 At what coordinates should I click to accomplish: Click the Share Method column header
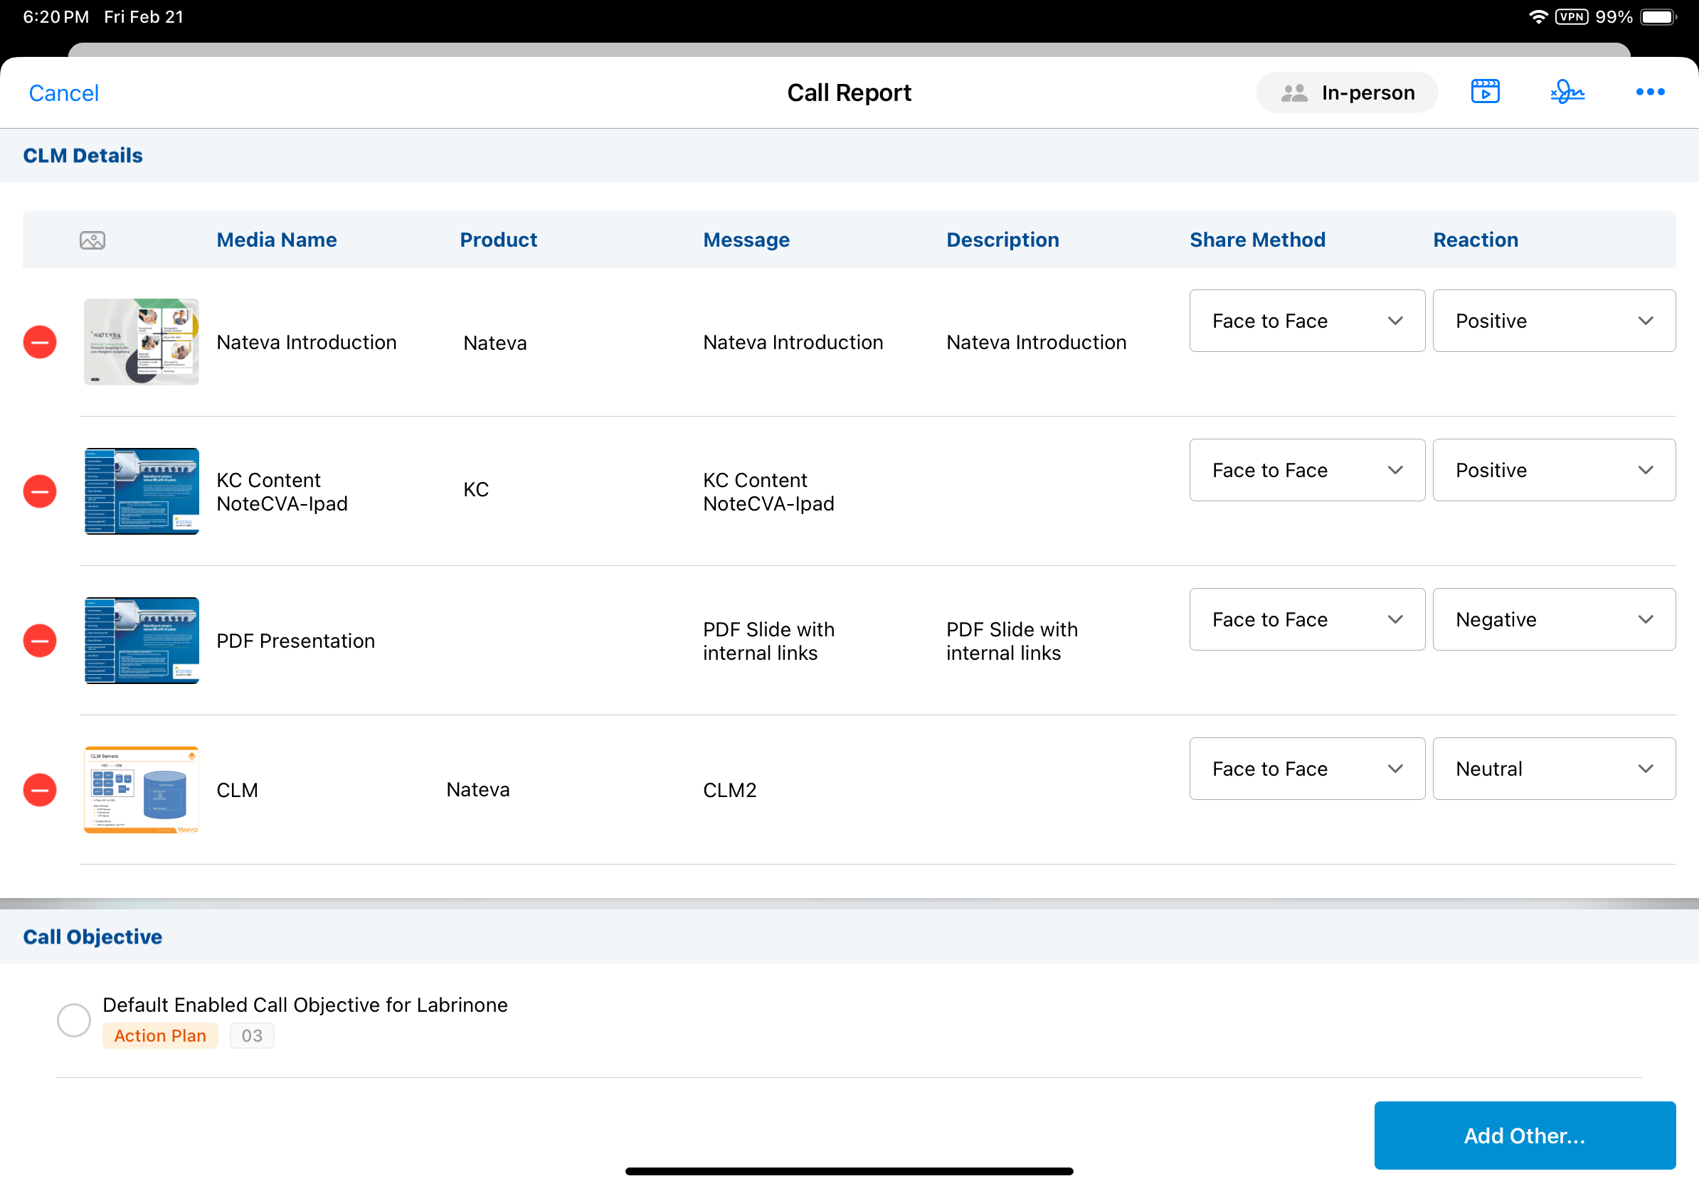tap(1256, 240)
